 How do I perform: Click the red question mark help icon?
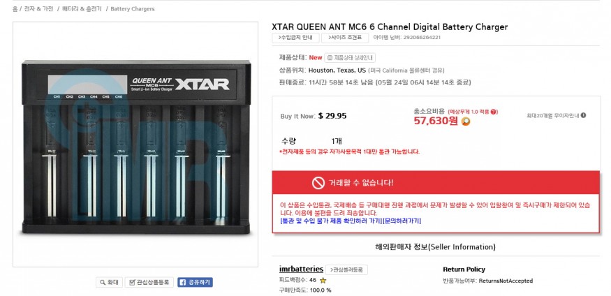(494, 112)
